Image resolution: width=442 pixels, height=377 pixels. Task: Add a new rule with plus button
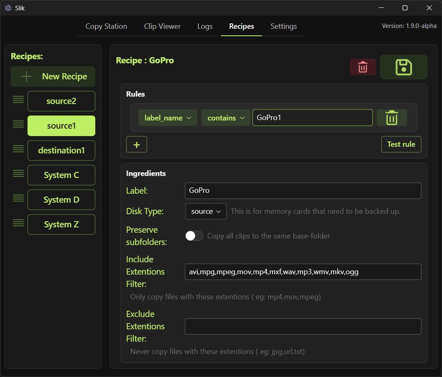tap(136, 144)
